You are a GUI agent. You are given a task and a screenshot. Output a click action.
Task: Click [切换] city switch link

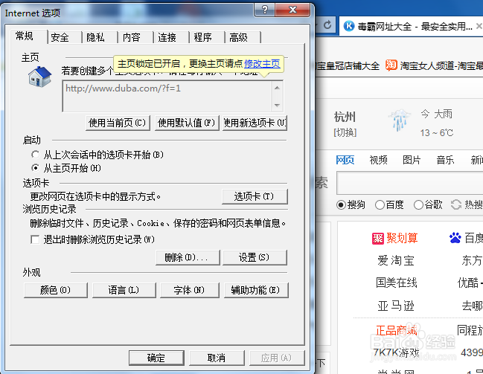coord(345,133)
